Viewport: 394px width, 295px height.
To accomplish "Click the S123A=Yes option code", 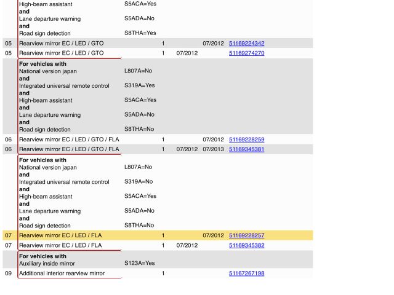I will 139,264.
